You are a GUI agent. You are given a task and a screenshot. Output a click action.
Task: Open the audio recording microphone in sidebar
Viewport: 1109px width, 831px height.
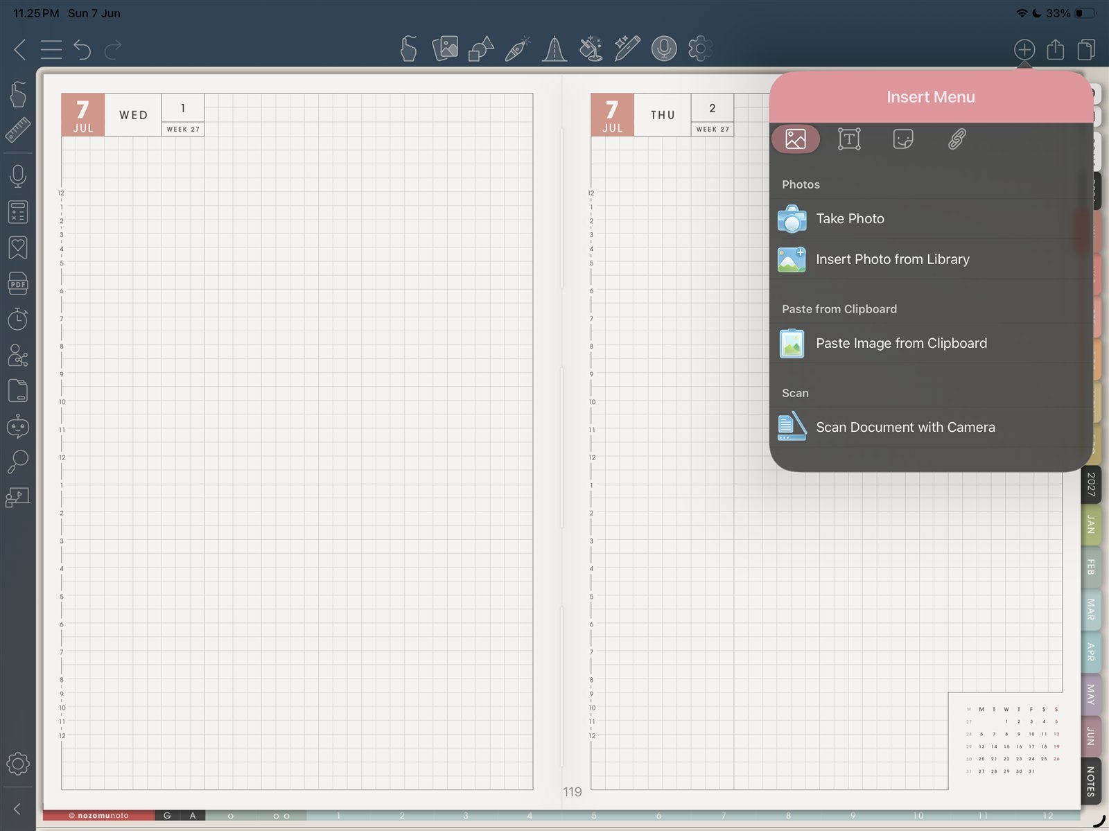(18, 176)
